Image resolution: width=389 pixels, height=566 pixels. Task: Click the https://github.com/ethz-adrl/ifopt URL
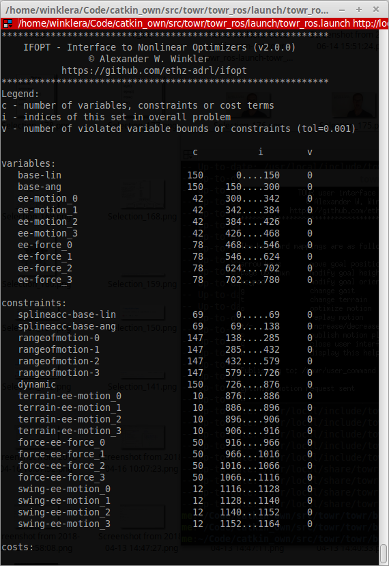point(154,70)
